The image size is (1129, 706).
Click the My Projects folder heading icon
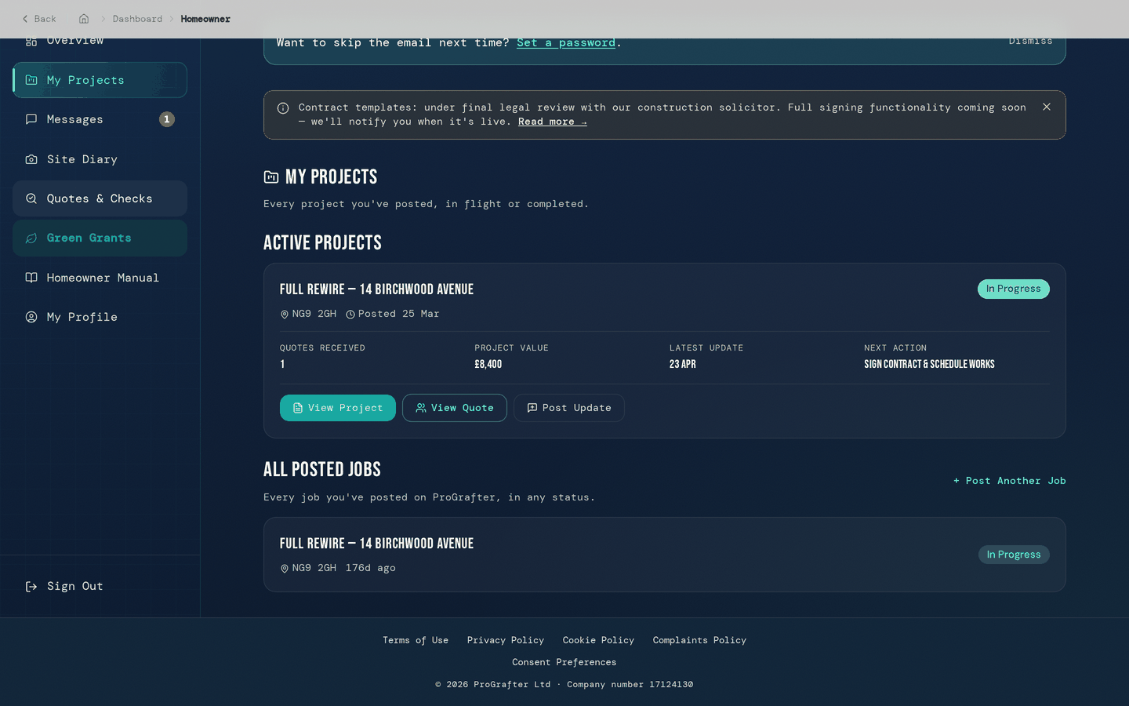click(271, 177)
